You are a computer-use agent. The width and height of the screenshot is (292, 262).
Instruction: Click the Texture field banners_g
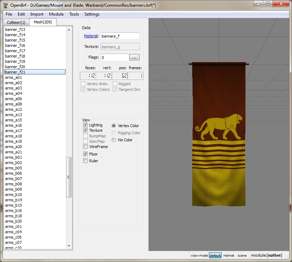[x=120, y=47]
